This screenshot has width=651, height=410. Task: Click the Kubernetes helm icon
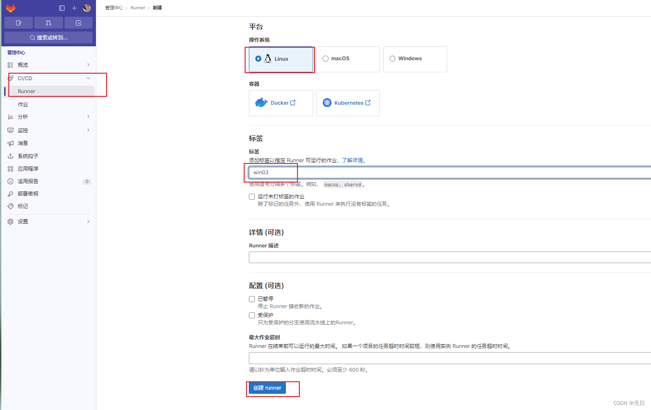(x=328, y=102)
